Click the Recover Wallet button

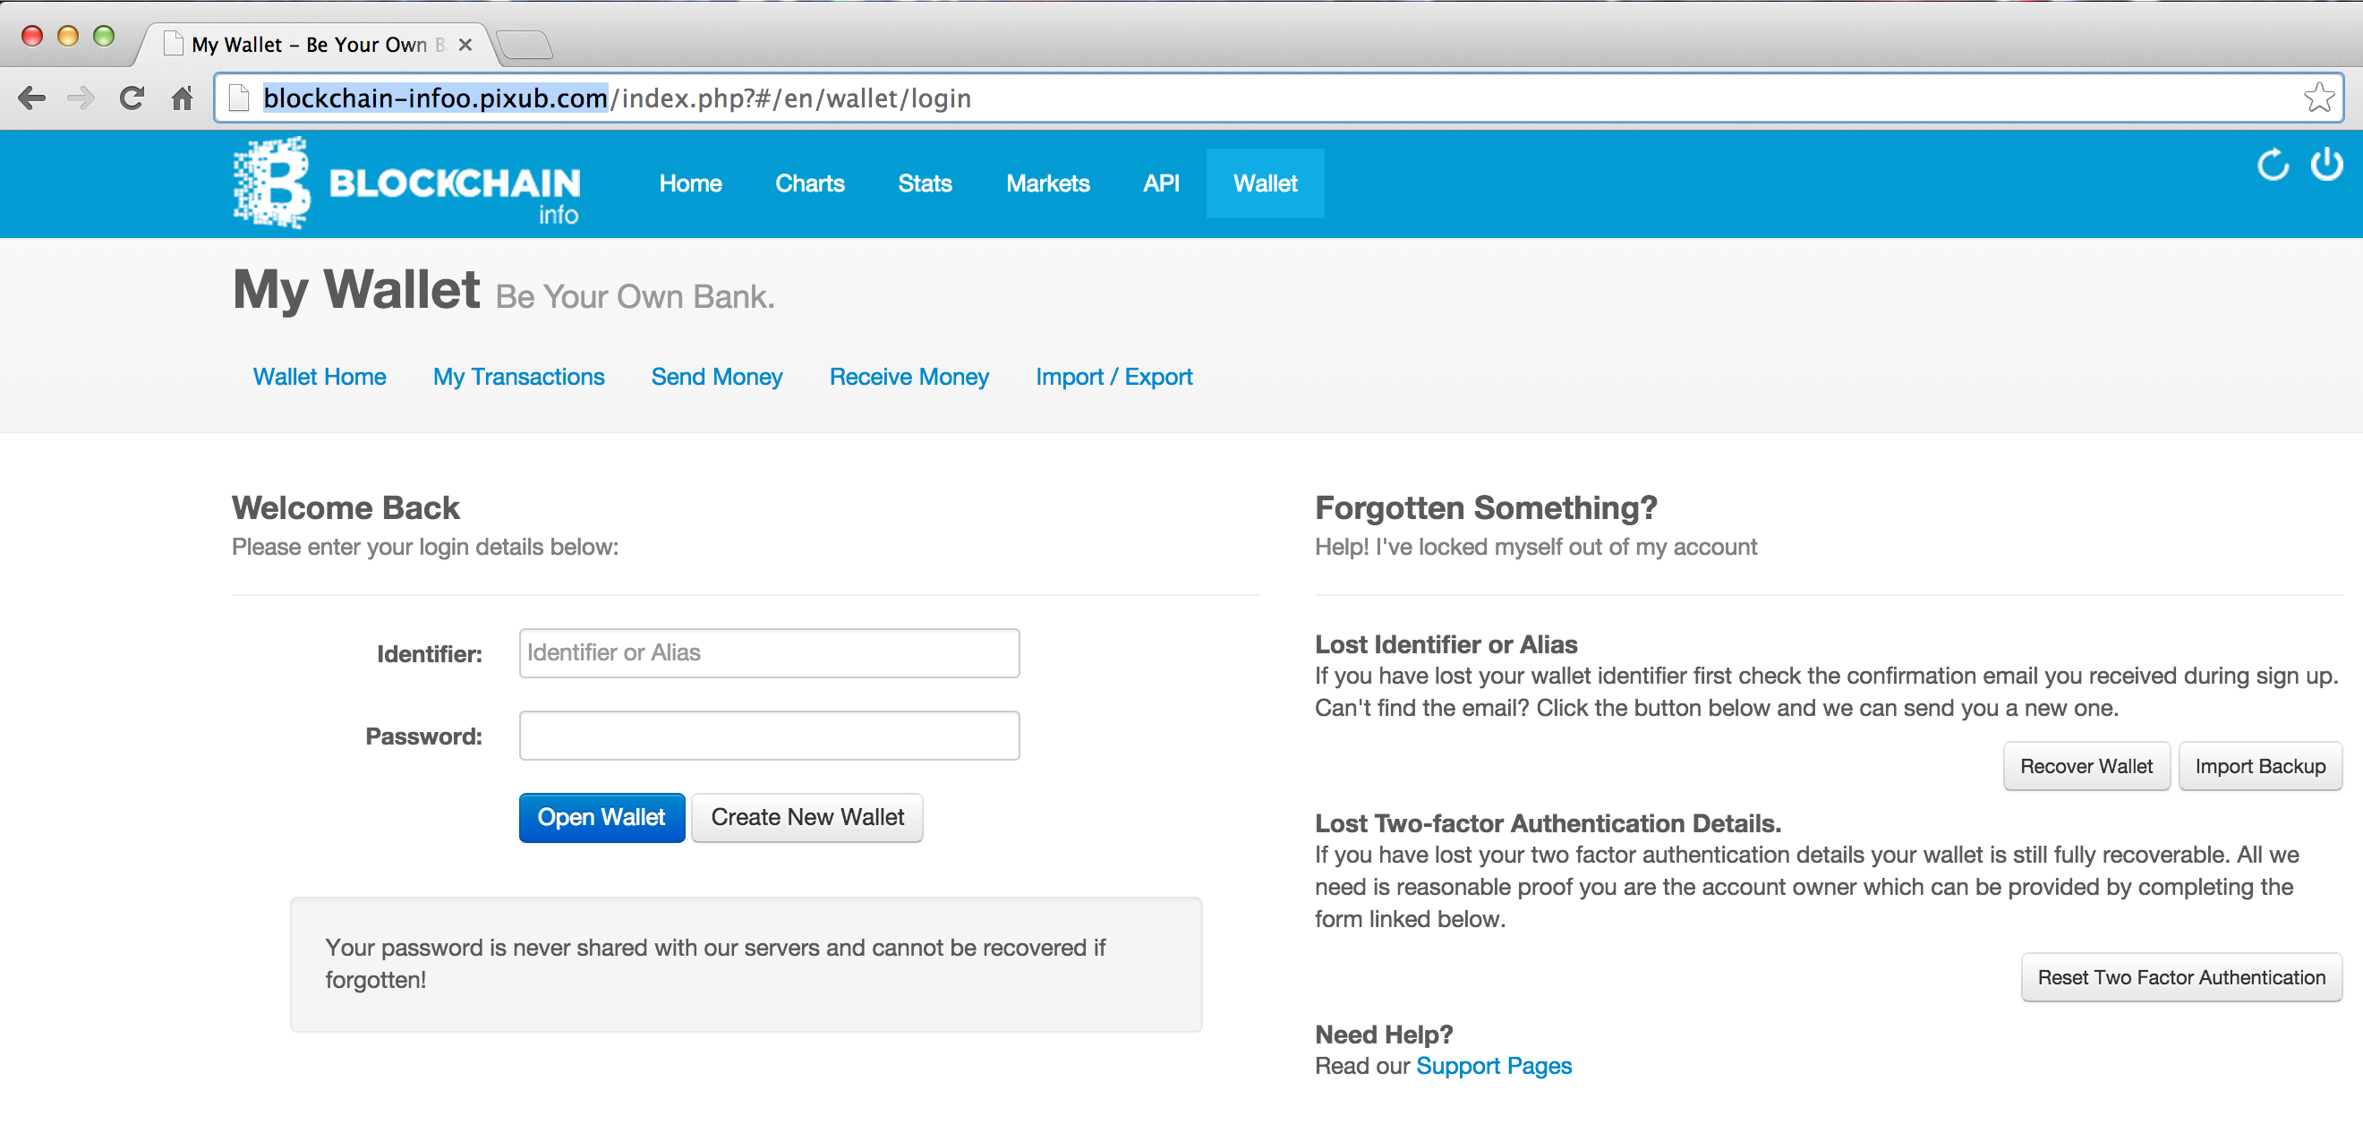2086,766
